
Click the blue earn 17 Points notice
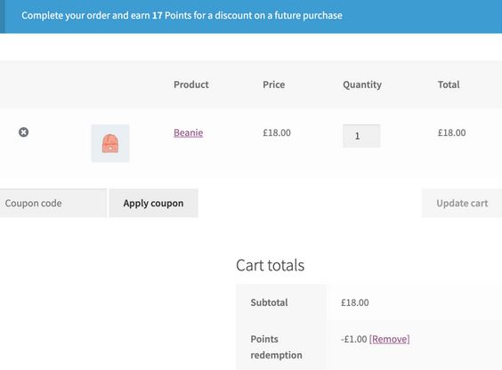coord(251,16)
